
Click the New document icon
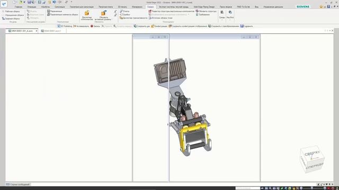14,2
